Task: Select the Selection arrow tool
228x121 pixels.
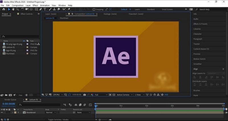Action: pos(9,9)
